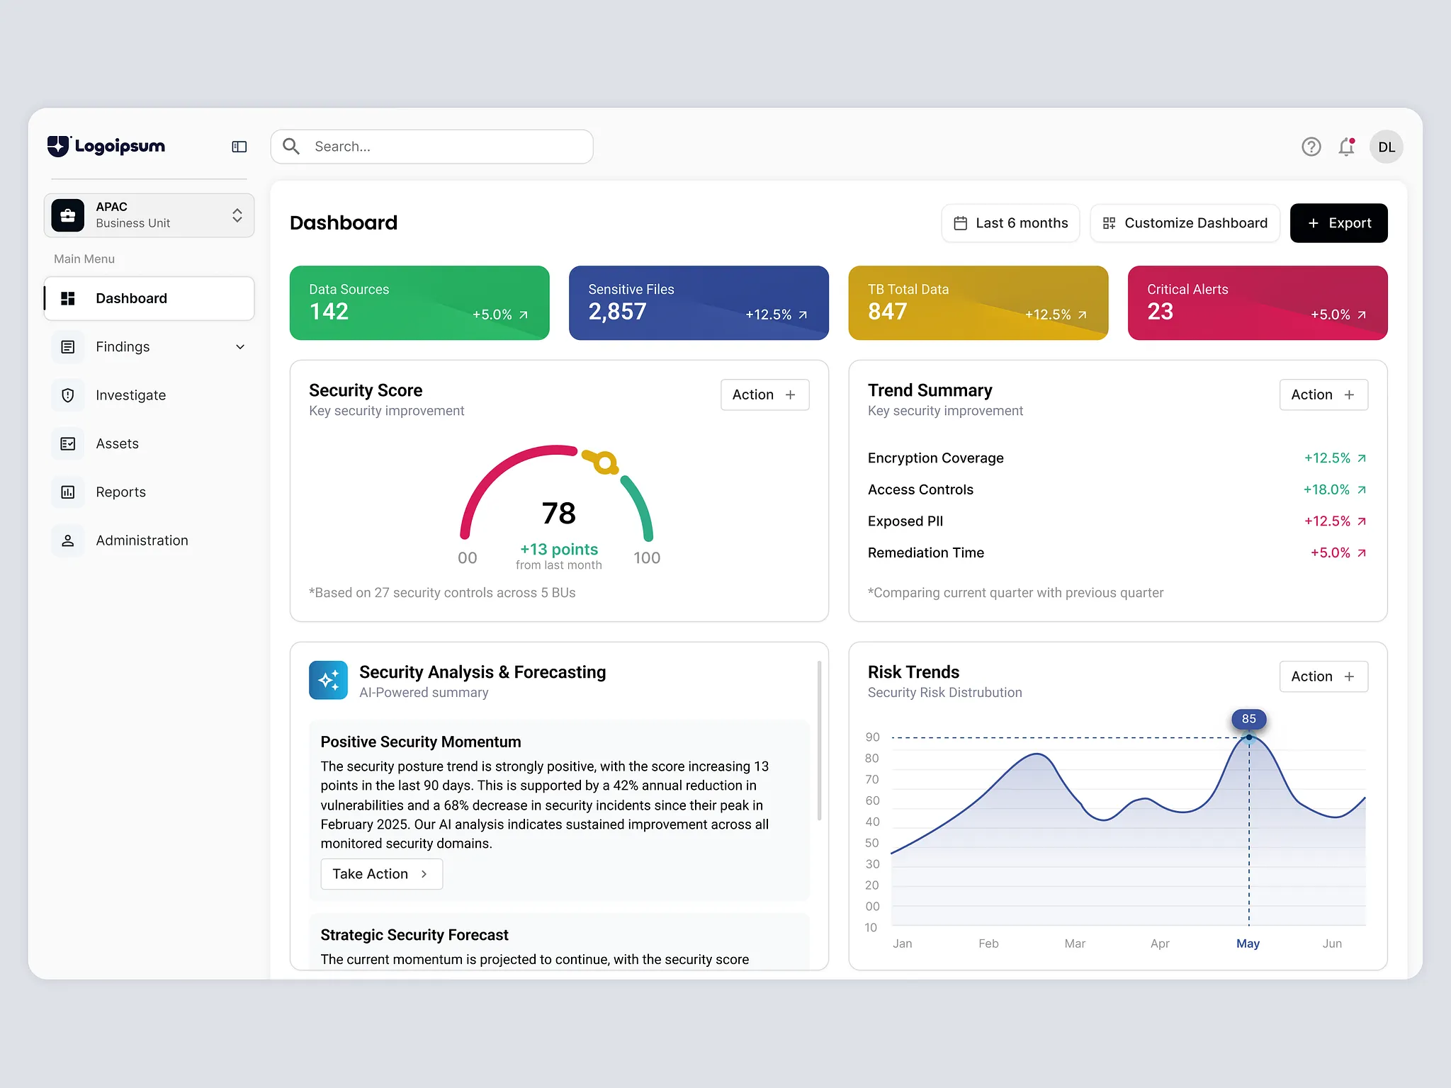Click the Administration person icon

tap(68, 540)
